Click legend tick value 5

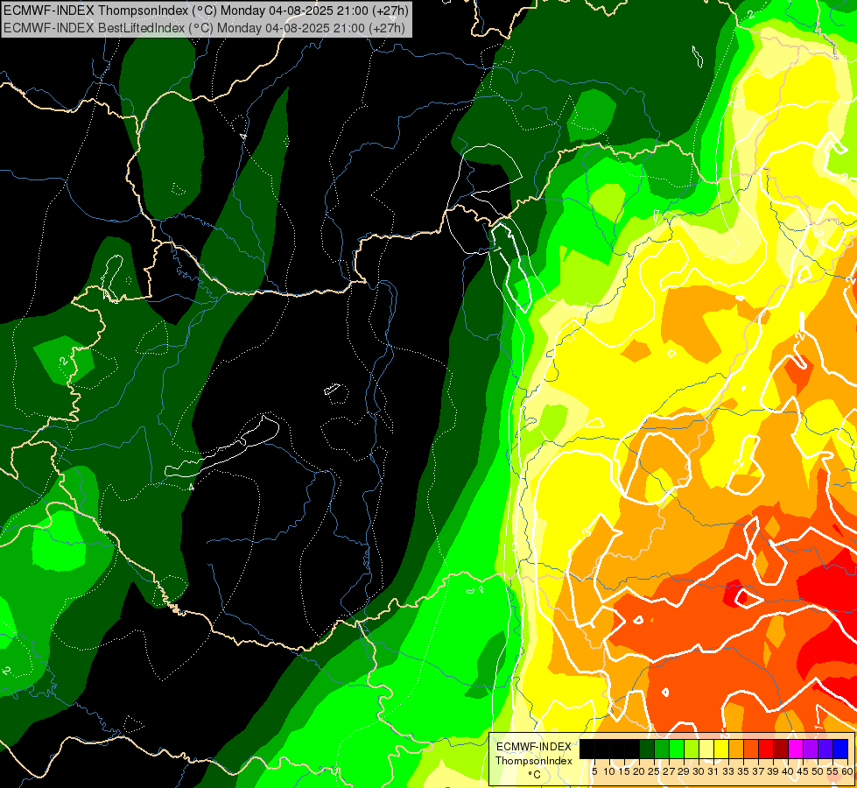tap(594, 771)
